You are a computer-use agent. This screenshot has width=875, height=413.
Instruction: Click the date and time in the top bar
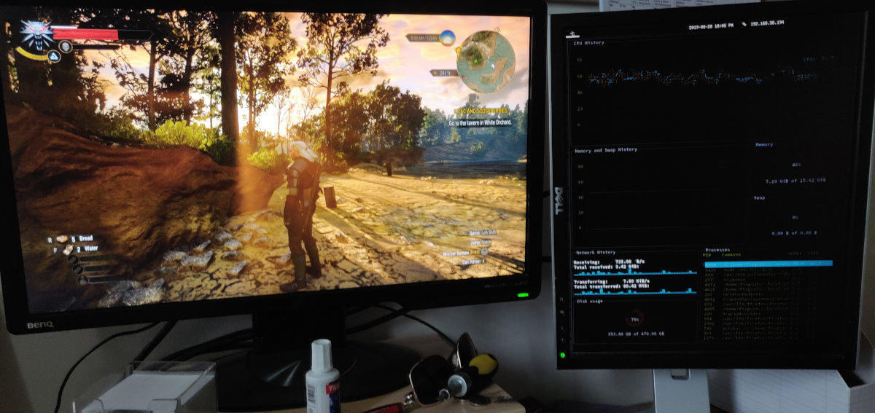coord(712,27)
